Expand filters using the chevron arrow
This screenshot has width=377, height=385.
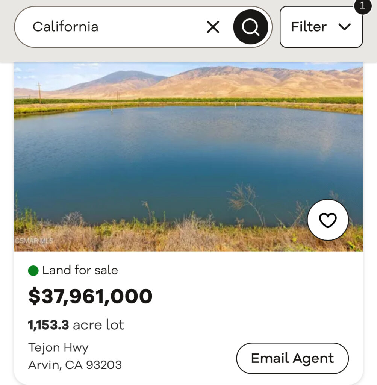(x=344, y=27)
